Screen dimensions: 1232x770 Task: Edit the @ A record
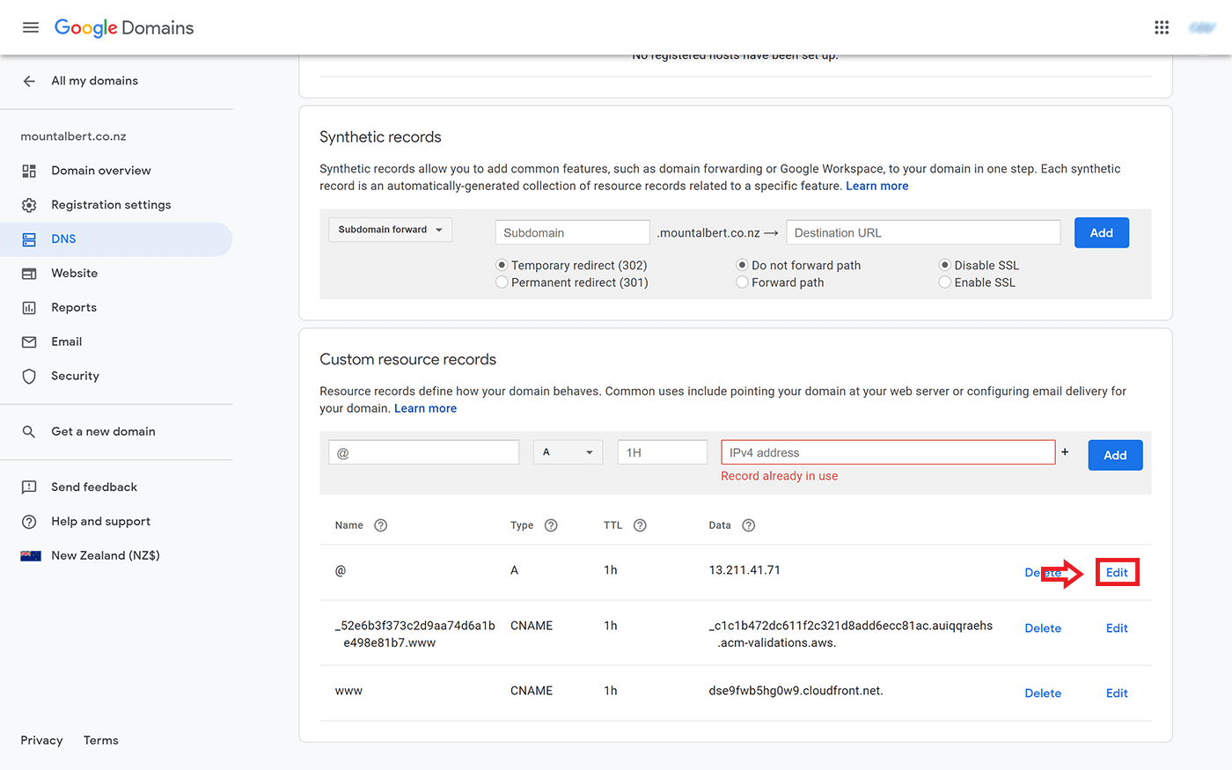[1117, 573]
